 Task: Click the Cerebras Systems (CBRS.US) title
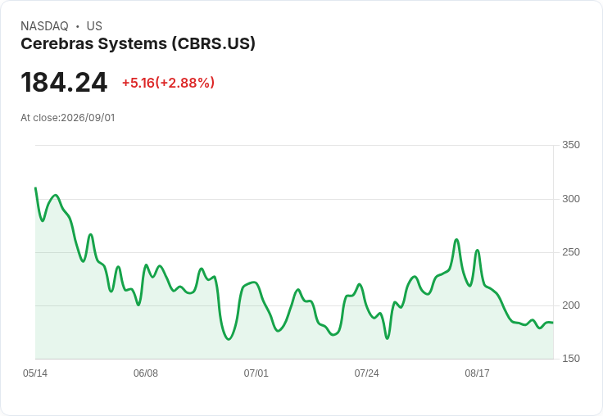click(138, 43)
